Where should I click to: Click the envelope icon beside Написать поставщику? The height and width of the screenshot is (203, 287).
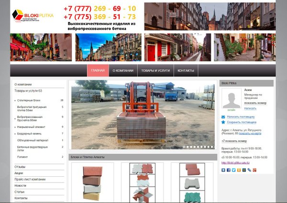coord(223,117)
